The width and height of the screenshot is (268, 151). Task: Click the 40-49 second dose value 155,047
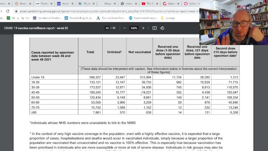pyautogui.click(x=232, y=92)
